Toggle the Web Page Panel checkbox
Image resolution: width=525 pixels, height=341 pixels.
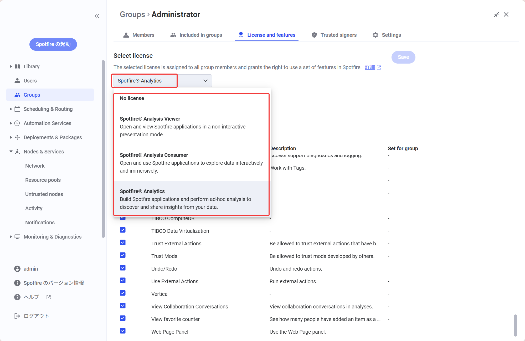[x=123, y=331]
